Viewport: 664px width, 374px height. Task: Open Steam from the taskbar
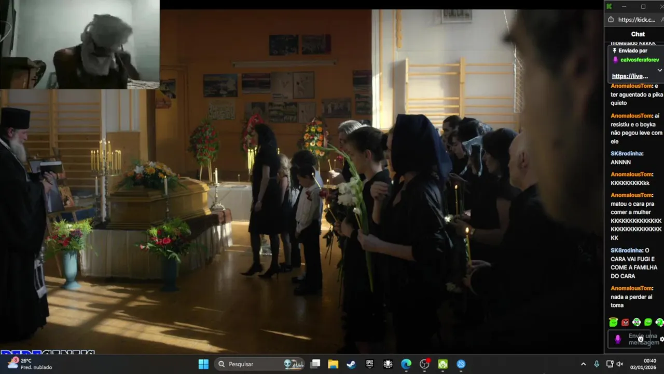(x=351, y=364)
